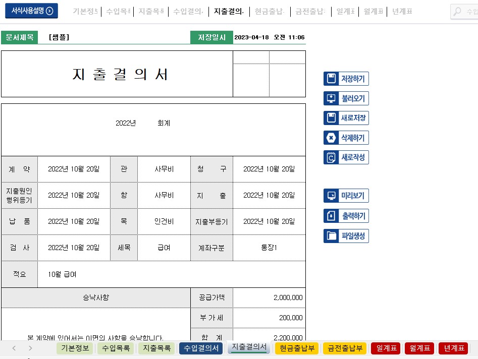Viewport: 478px width, 359px height.
Task: Click the 청구 date cell
Action: (269, 169)
